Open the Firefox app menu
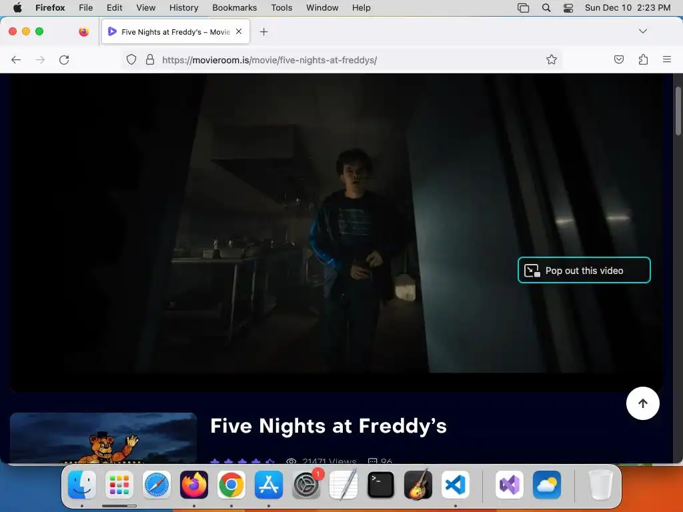This screenshot has height=512, width=683. pyautogui.click(x=50, y=7)
